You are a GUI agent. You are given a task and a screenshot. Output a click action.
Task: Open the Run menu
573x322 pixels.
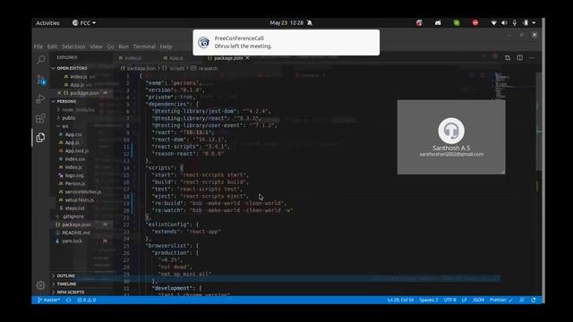124,47
